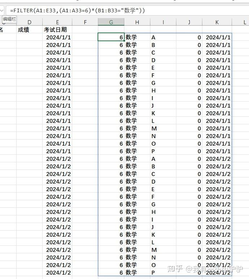Viewport: 249px width, 279px height.
Task: Select column J header
Action: pyautogui.click(x=189, y=22)
